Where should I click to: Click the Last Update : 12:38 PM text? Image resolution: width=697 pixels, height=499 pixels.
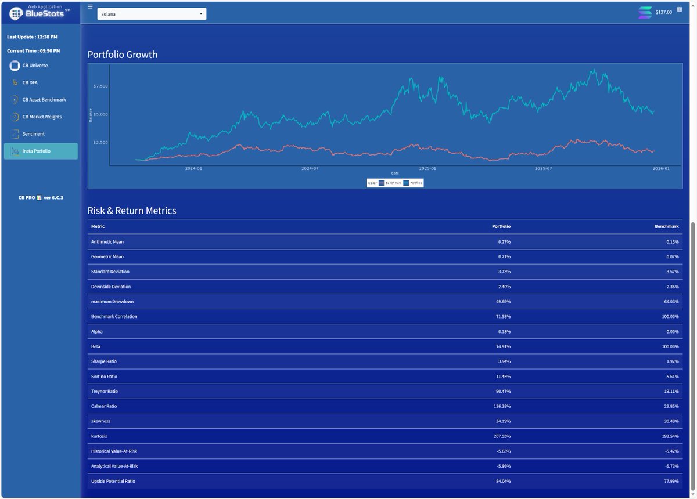[32, 37]
